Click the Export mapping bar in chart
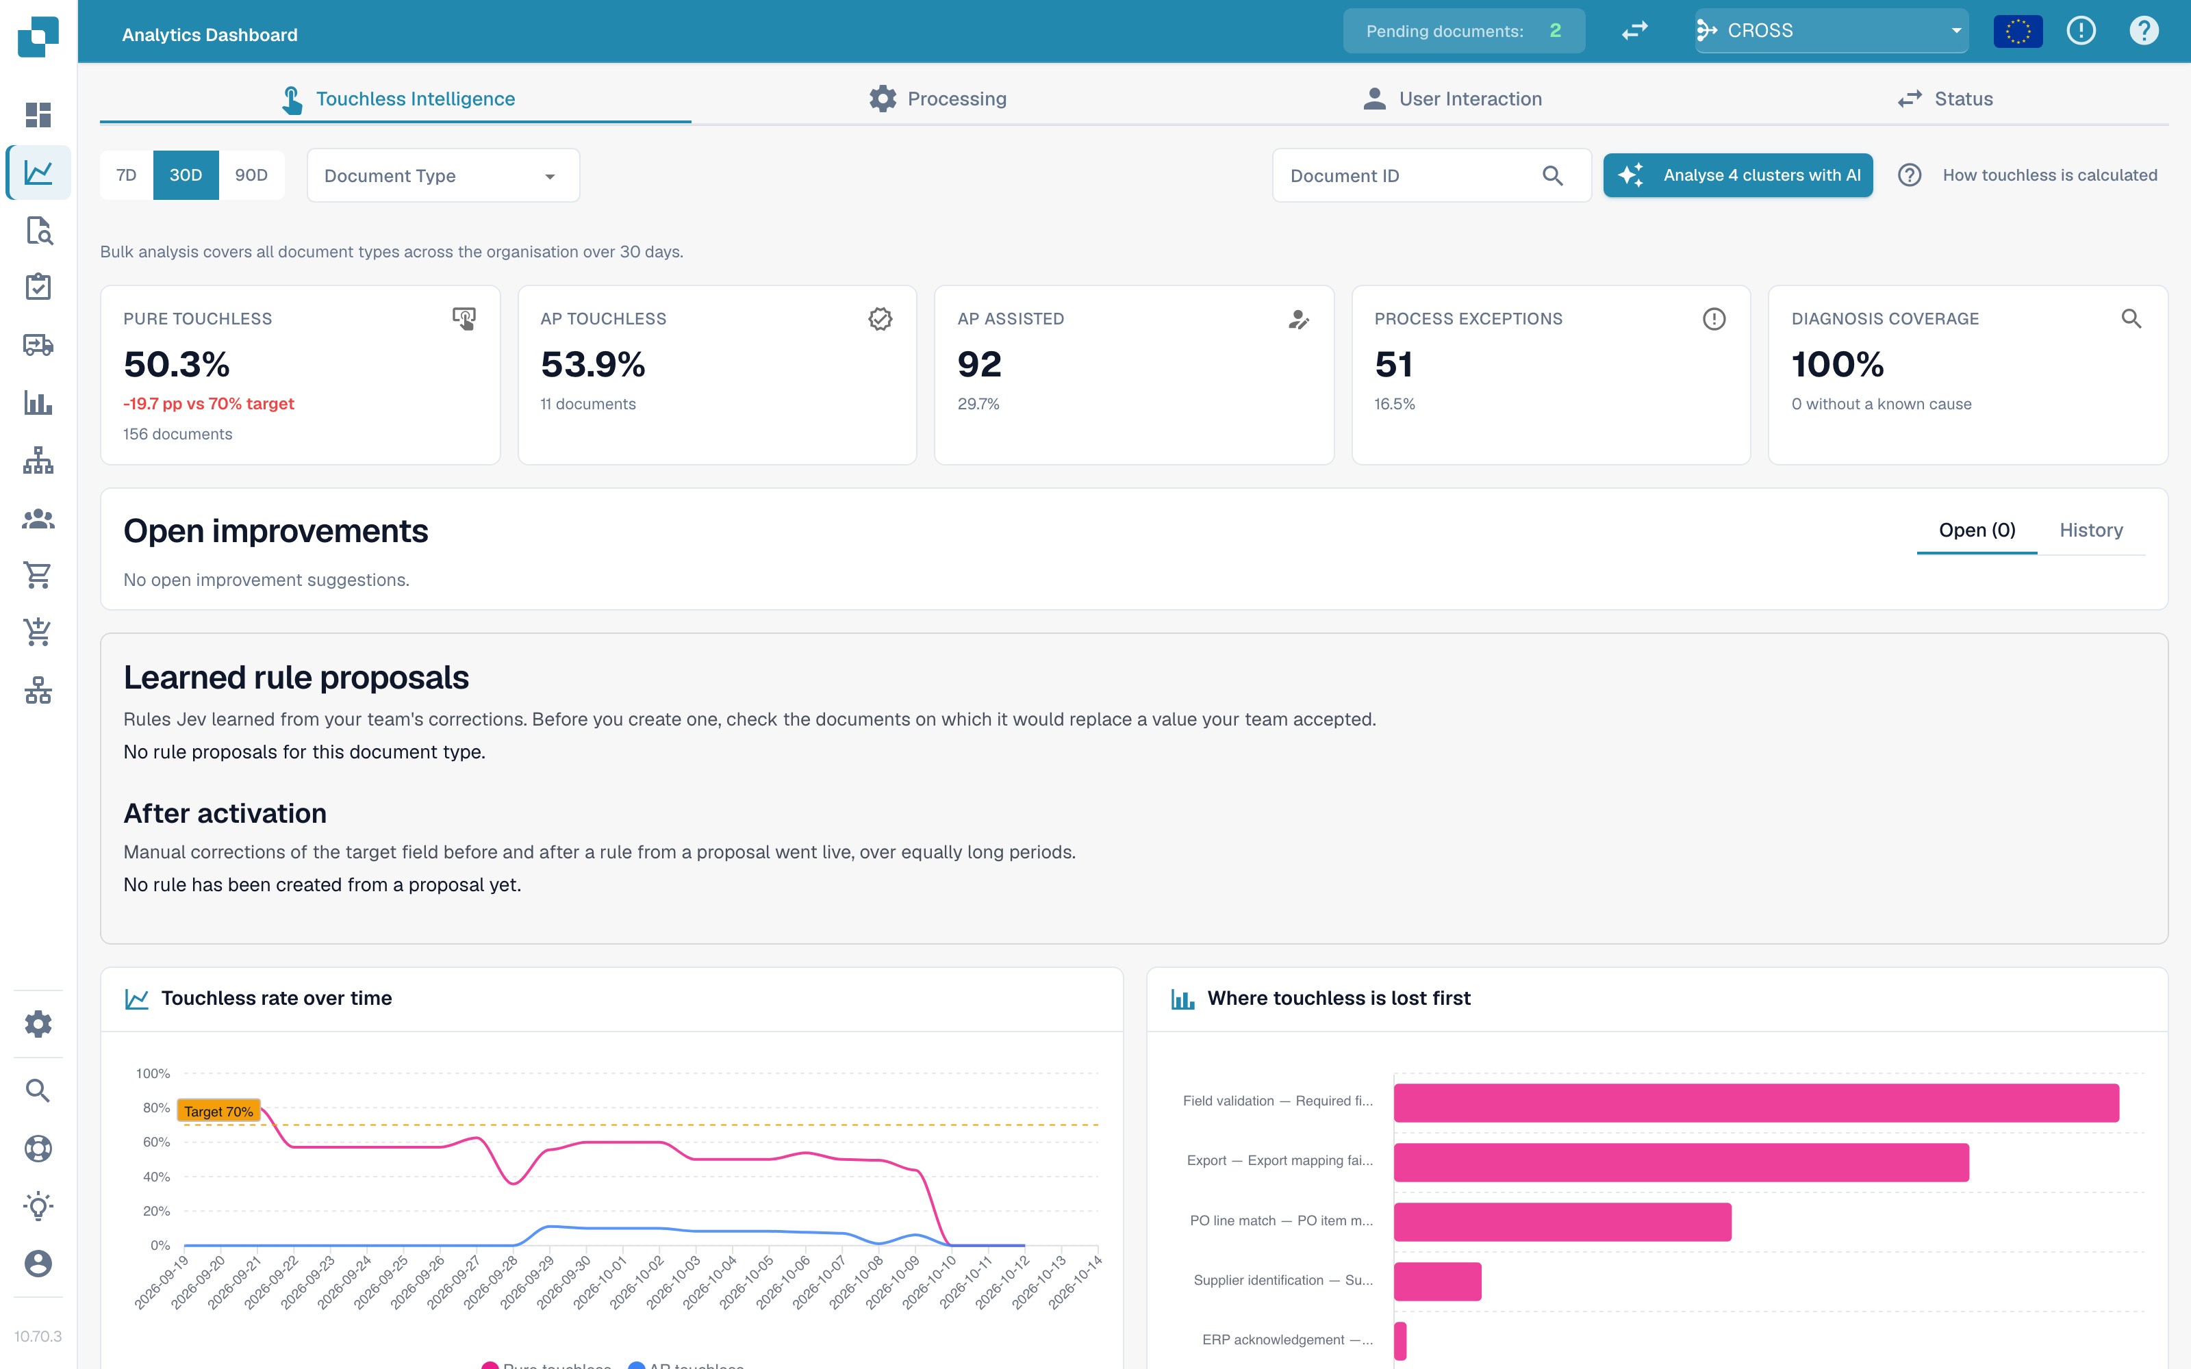The image size is (2191, 1369). coord(1682,1162)
